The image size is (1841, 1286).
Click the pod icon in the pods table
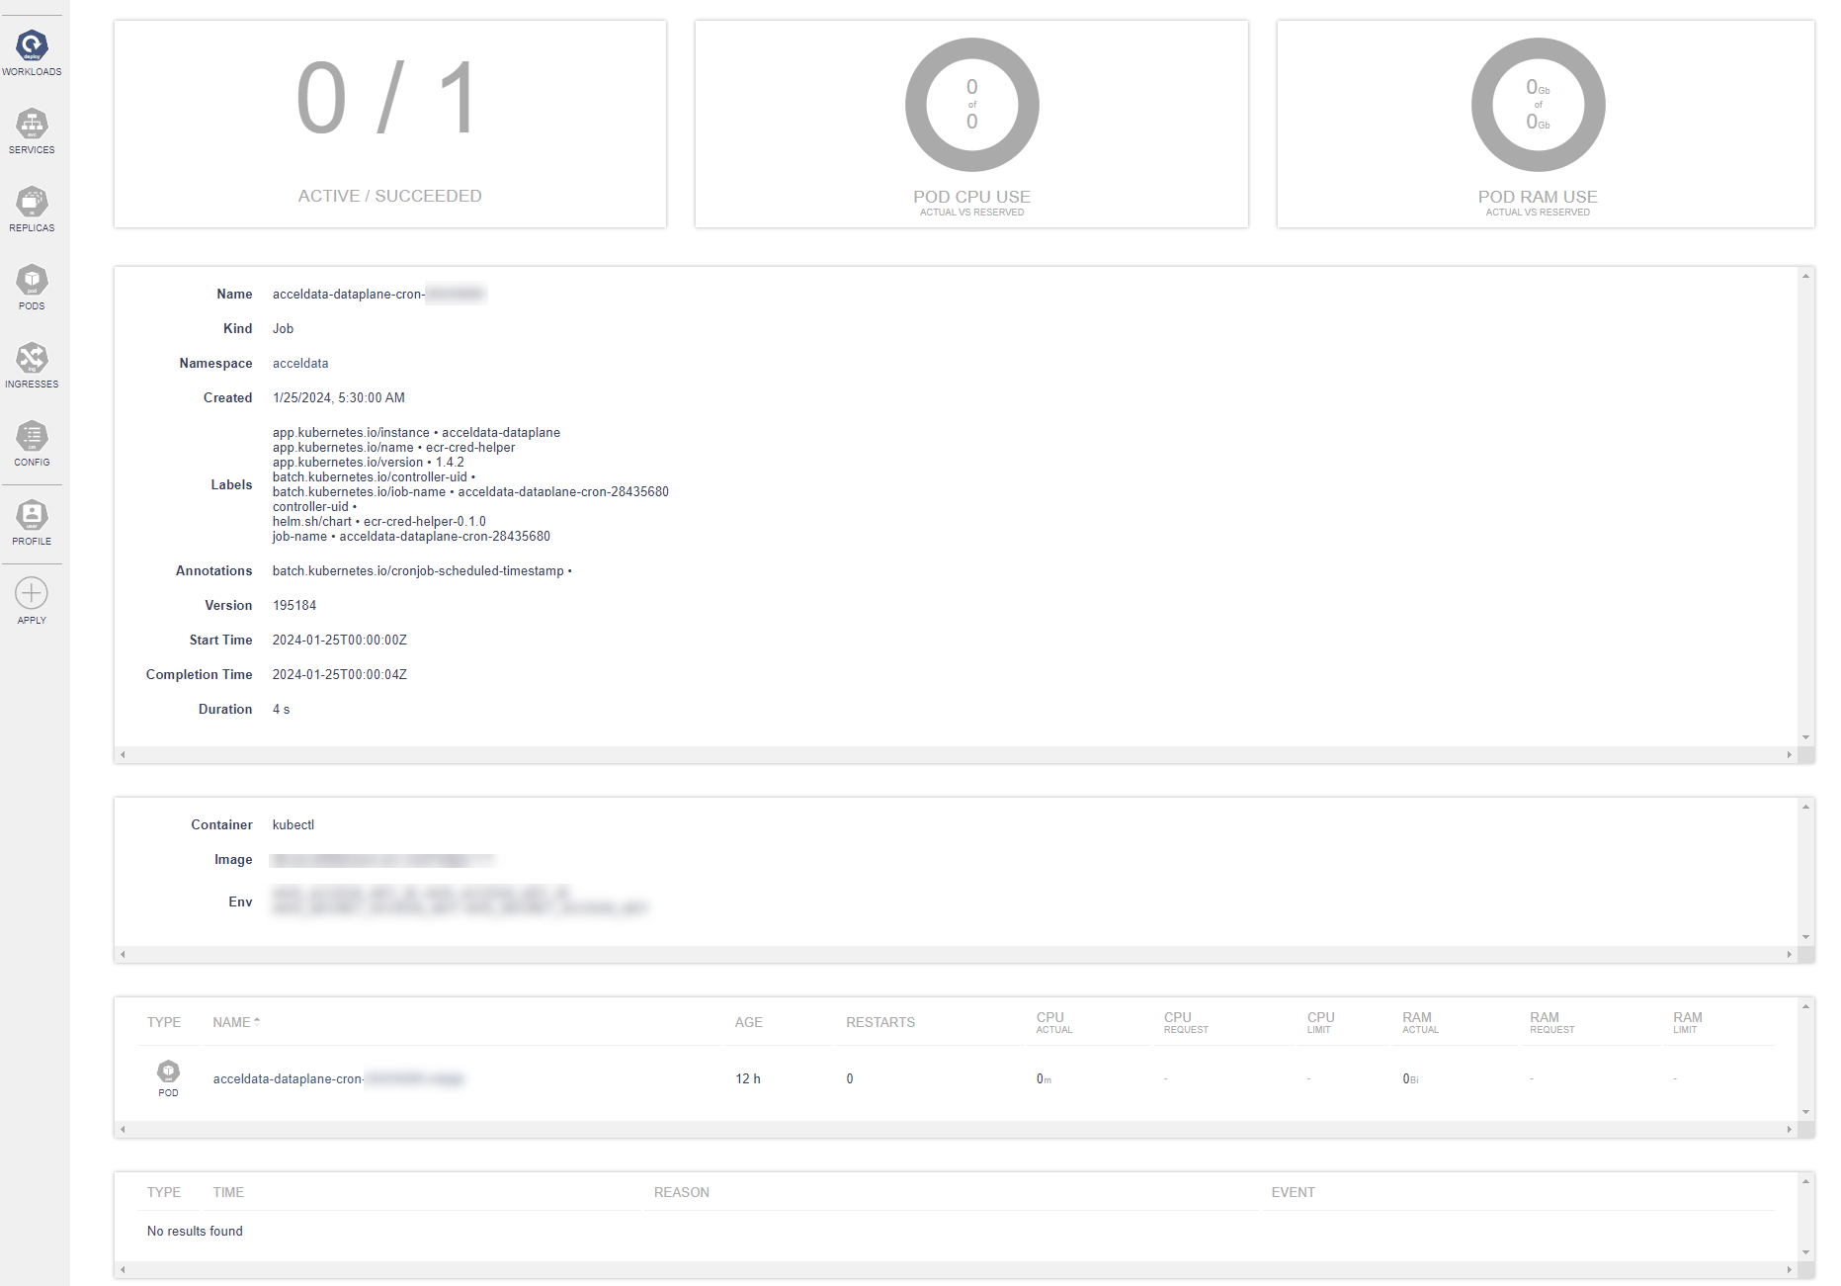pyautogui.click(x=169, y=1072)
